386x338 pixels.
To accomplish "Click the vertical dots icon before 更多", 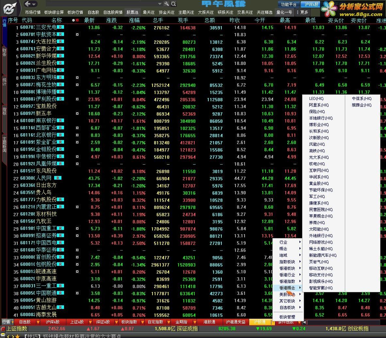I will [x=298, y=12].
